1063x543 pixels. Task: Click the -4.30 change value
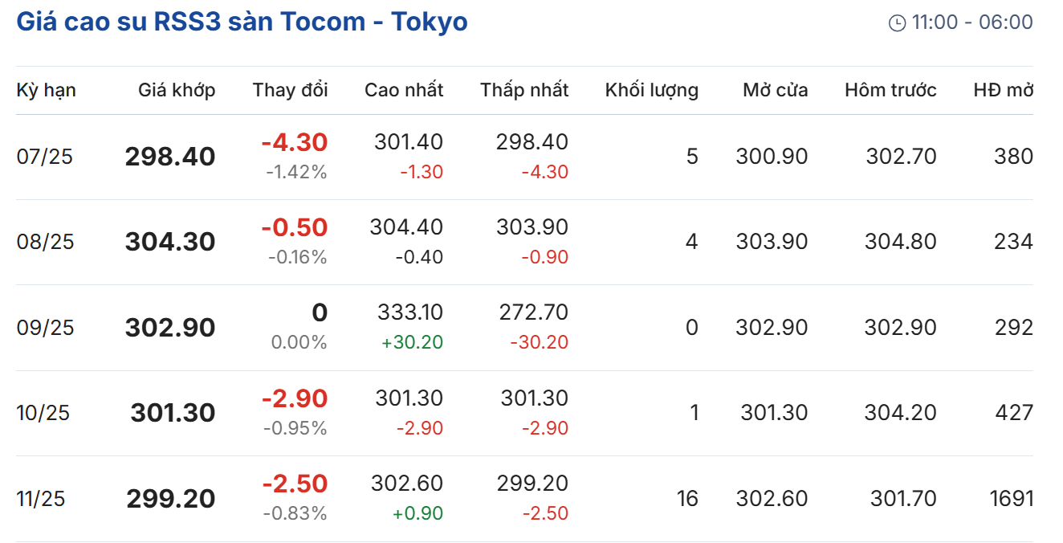pyautogui.click(x=294, y=143)
